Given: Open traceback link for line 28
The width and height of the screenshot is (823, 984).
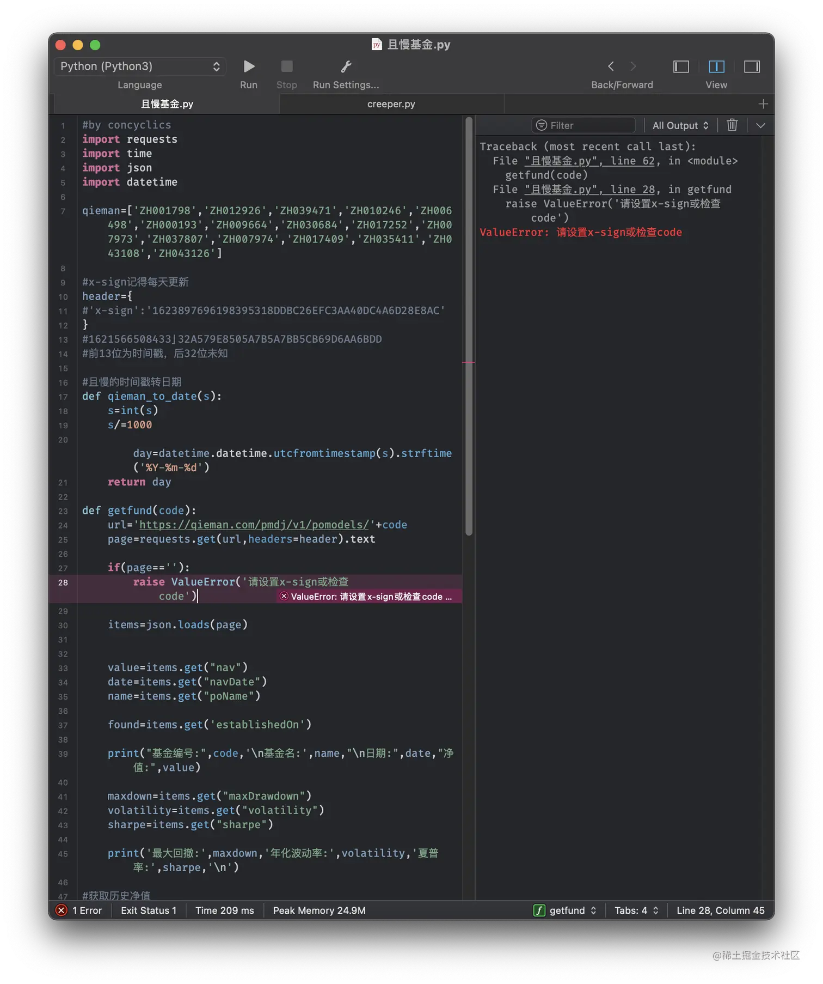Looking at the screenshot, I should 589,189.
